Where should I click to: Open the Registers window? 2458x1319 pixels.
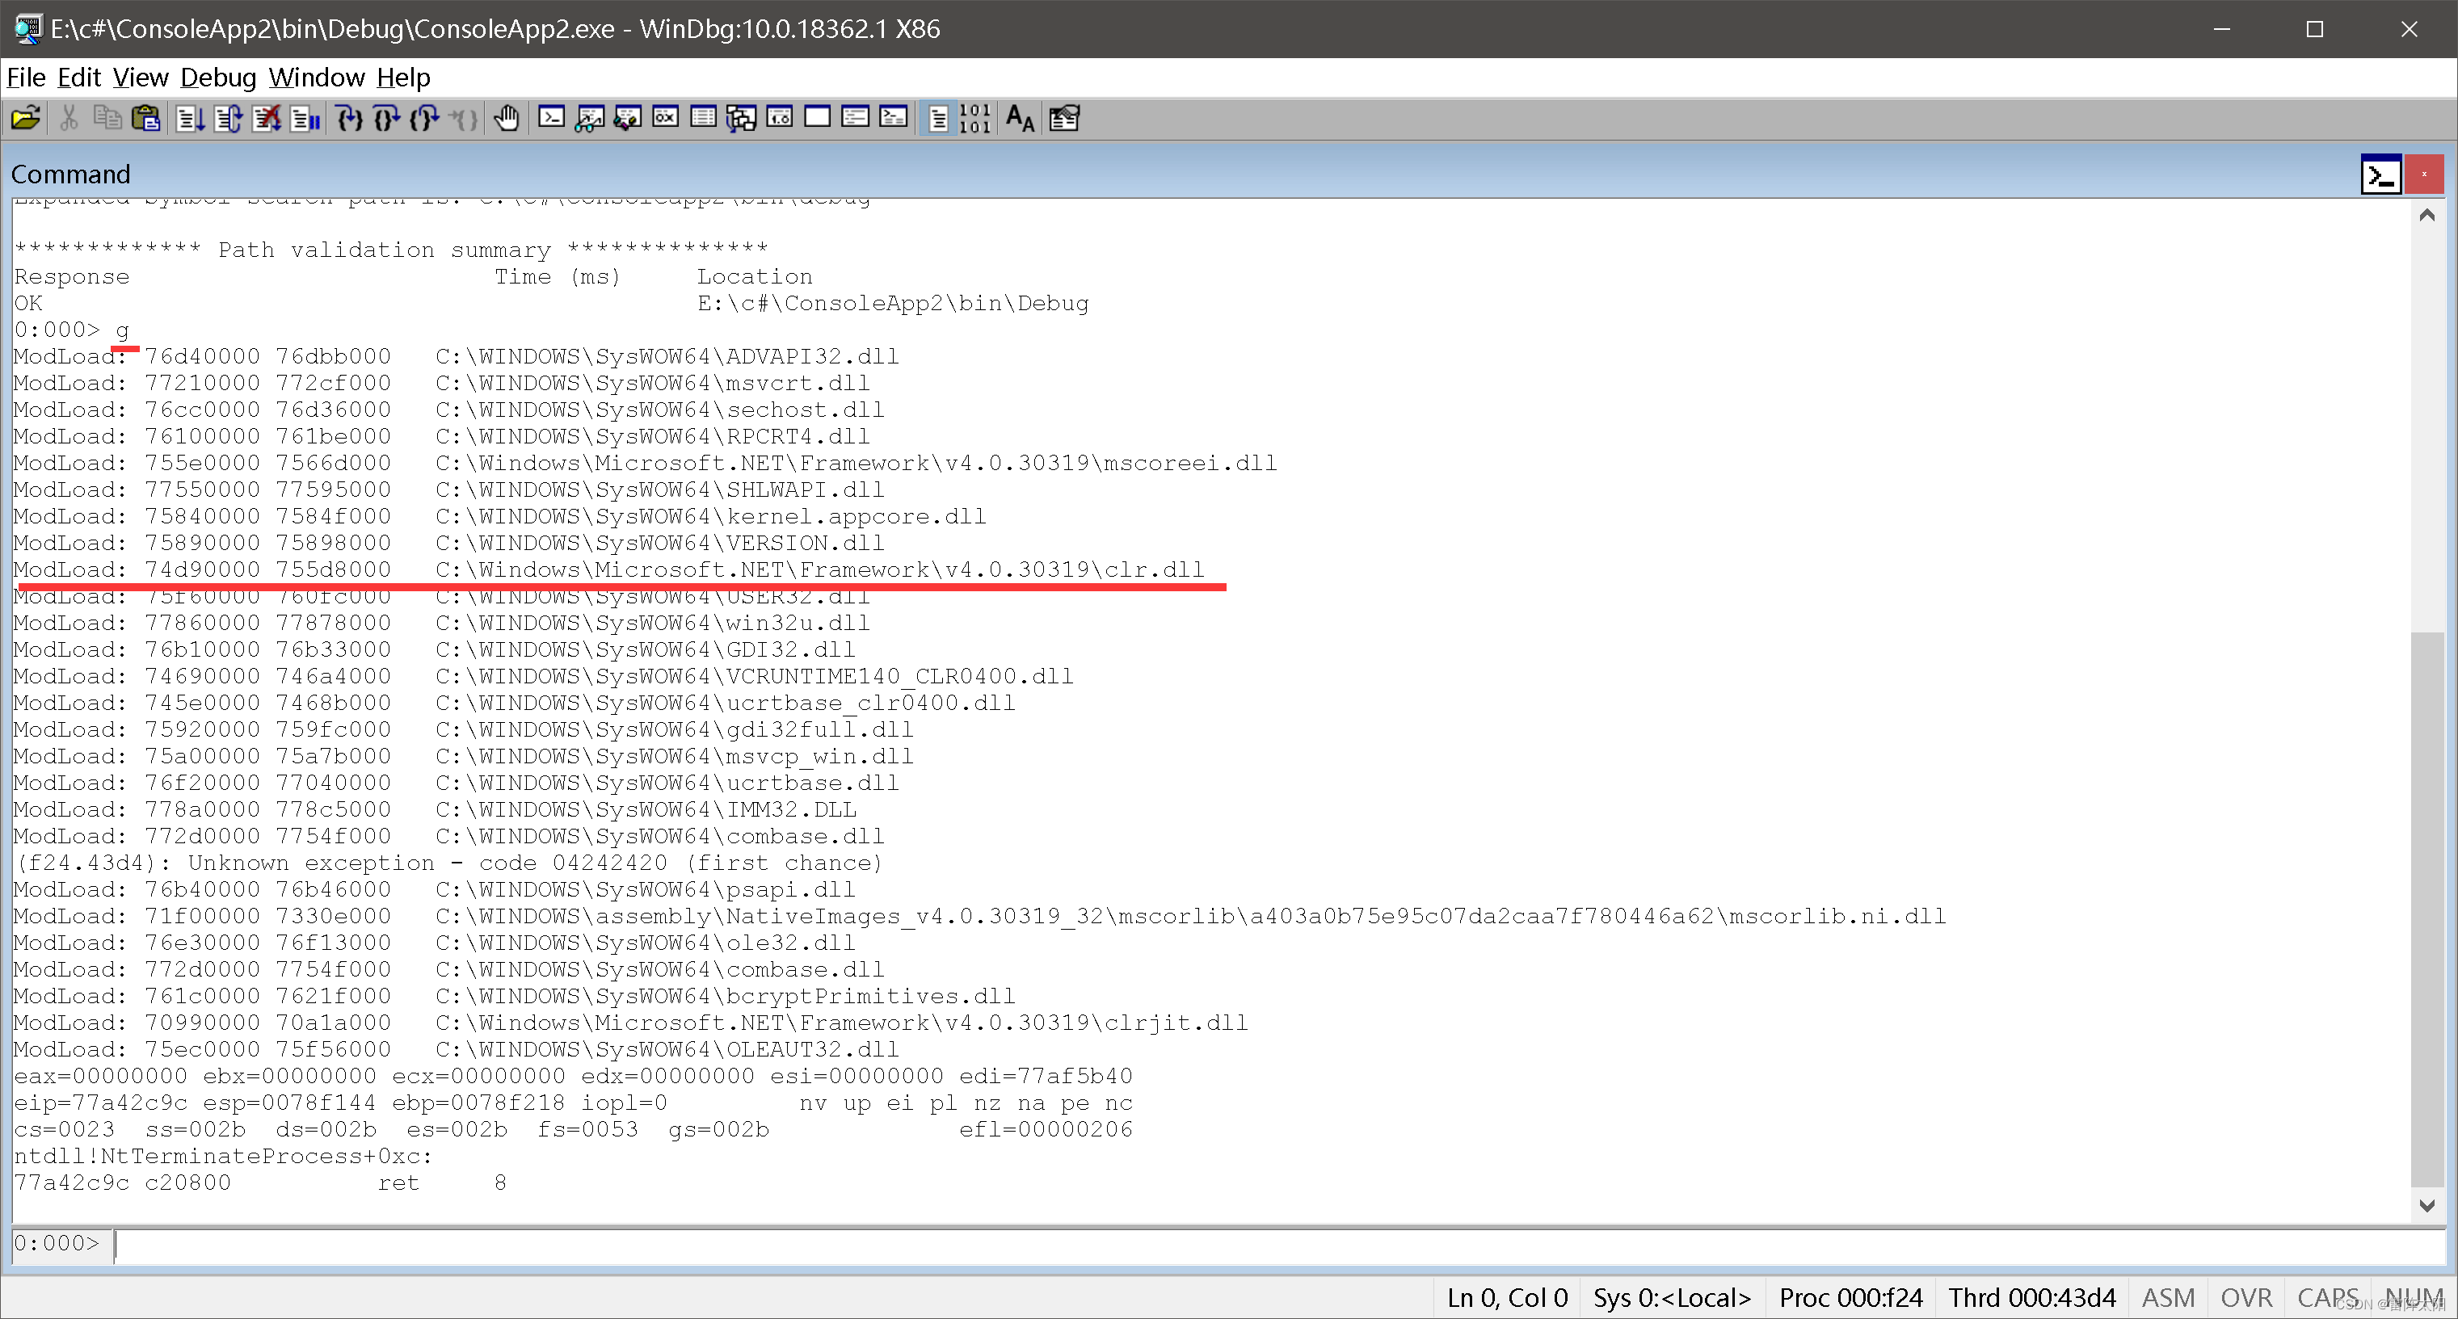pyautogui.click(x=664, y=117)
